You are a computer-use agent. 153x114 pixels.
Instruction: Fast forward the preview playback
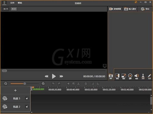(x=61, y=76)
